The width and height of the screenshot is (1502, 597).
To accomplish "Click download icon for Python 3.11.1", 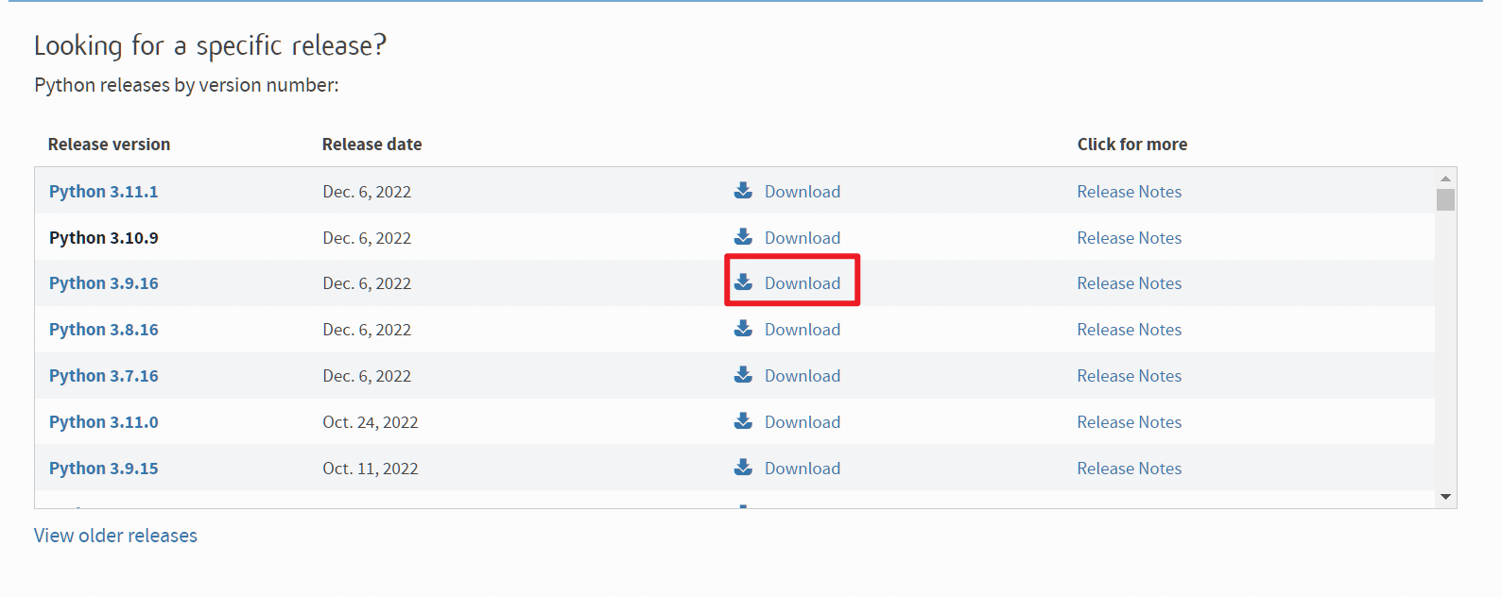I will pos(744,191).
